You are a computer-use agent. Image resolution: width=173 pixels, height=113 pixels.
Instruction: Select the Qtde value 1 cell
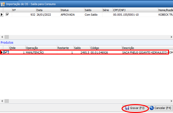[x=17, y=52]
